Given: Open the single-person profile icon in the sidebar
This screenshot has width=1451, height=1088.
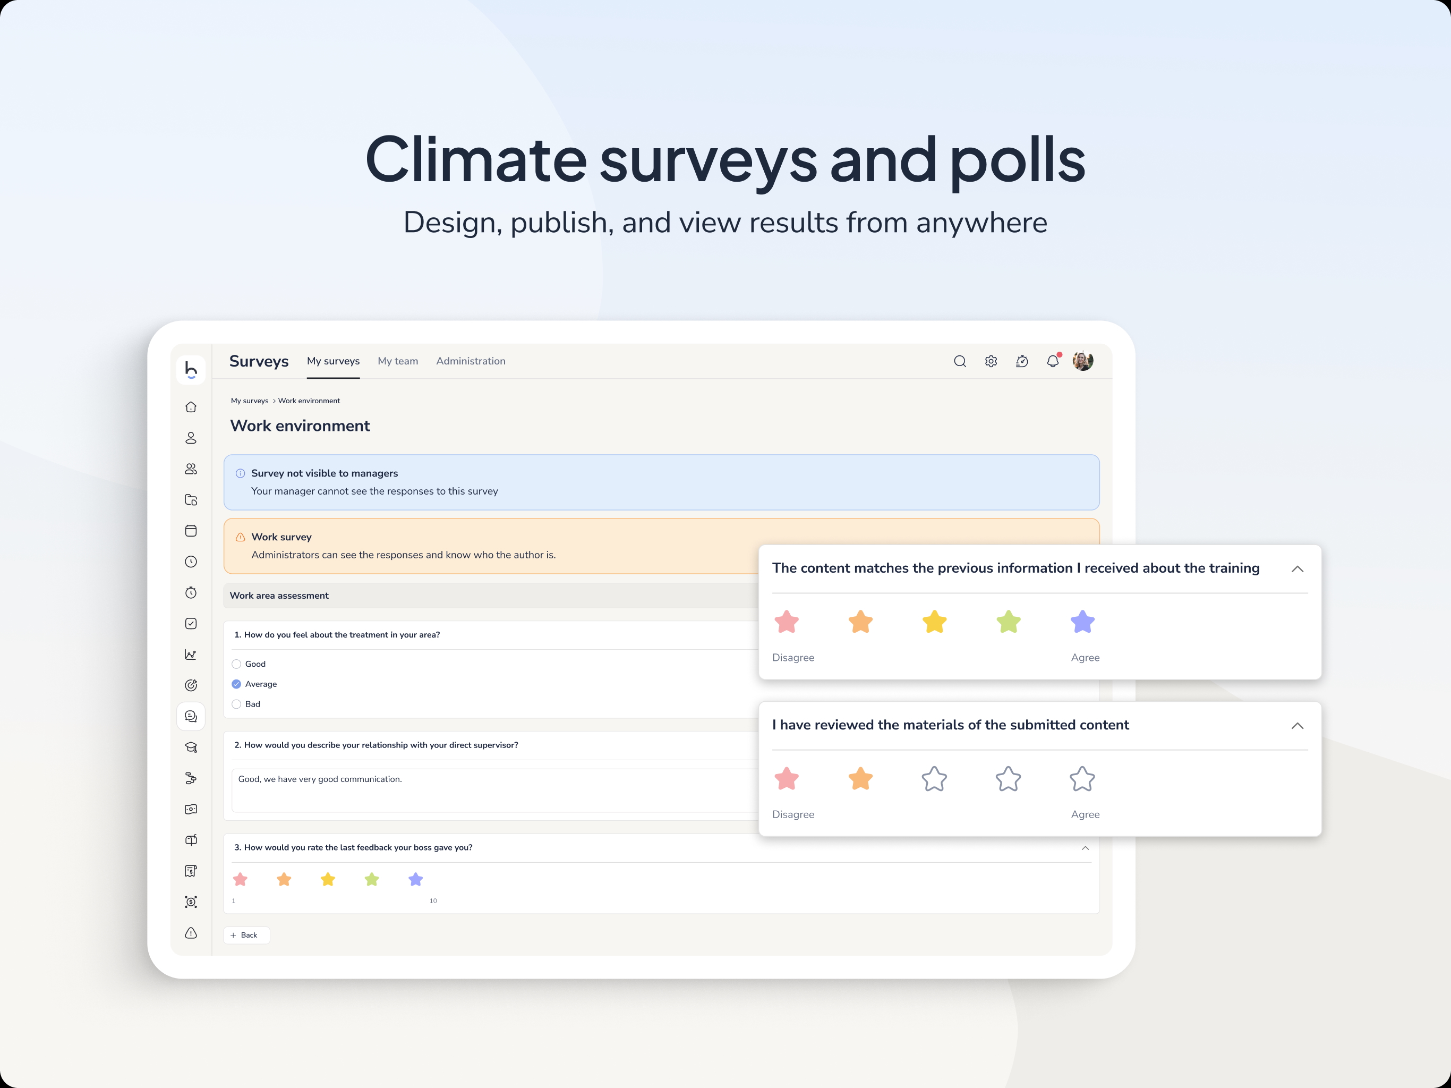Looking at the screenshot, I should point(191,438).
